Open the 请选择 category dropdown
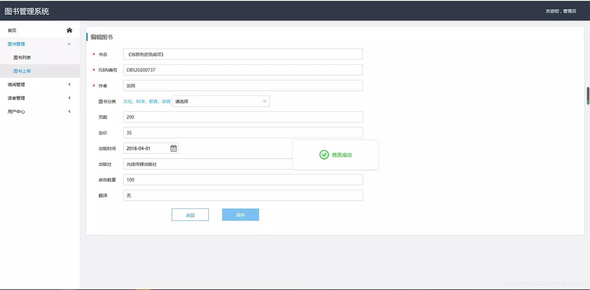The image size is (590, 290). [x=221, y=101]
